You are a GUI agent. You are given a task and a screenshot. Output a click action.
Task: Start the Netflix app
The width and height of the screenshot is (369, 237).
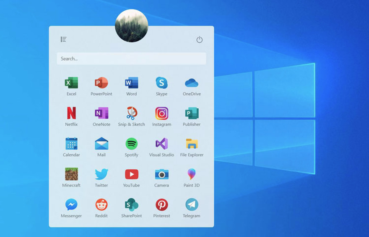click(x=71, y=113)
